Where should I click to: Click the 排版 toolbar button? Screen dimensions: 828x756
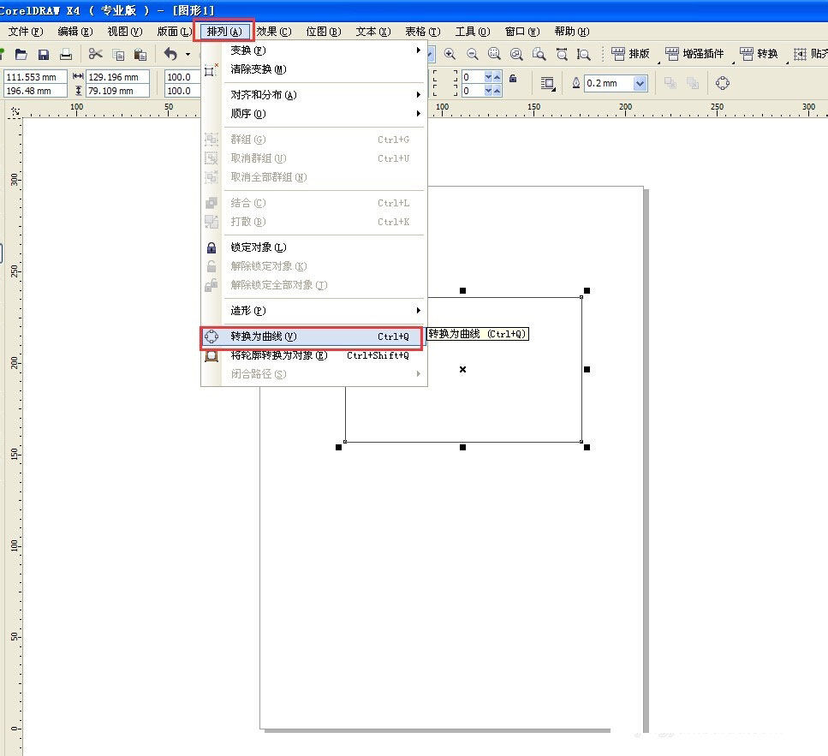coord(631,53)
